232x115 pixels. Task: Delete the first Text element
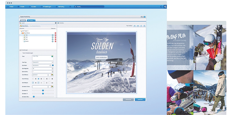click(55, 35)
